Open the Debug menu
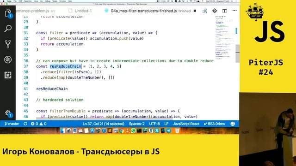 click(x=47, y=1)
